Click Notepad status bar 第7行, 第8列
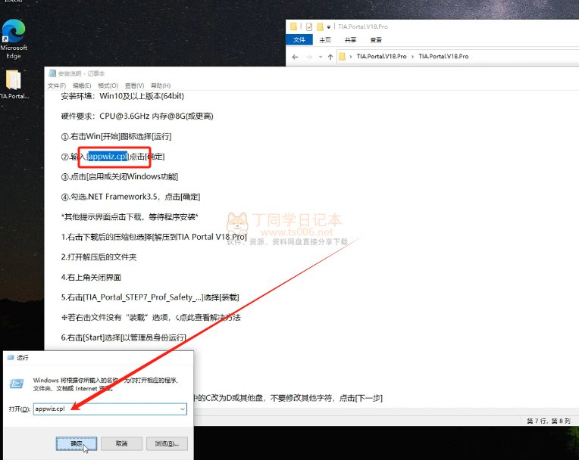 549,421
